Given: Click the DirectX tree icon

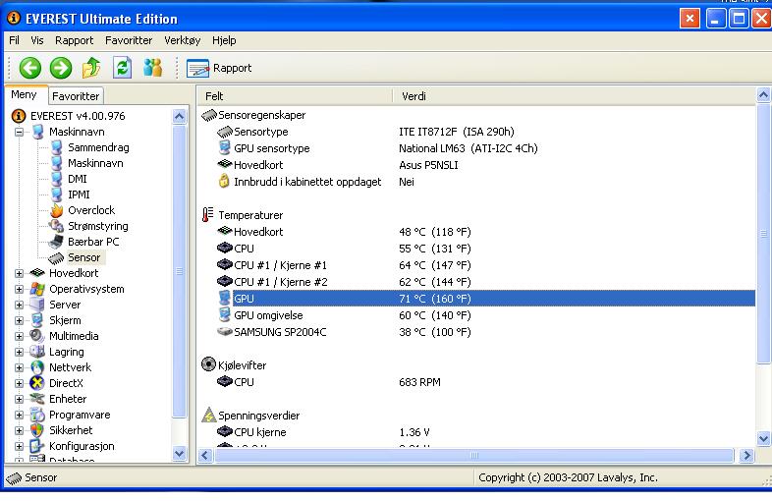Looking at the screenshot, I should (x=37, y=383).
